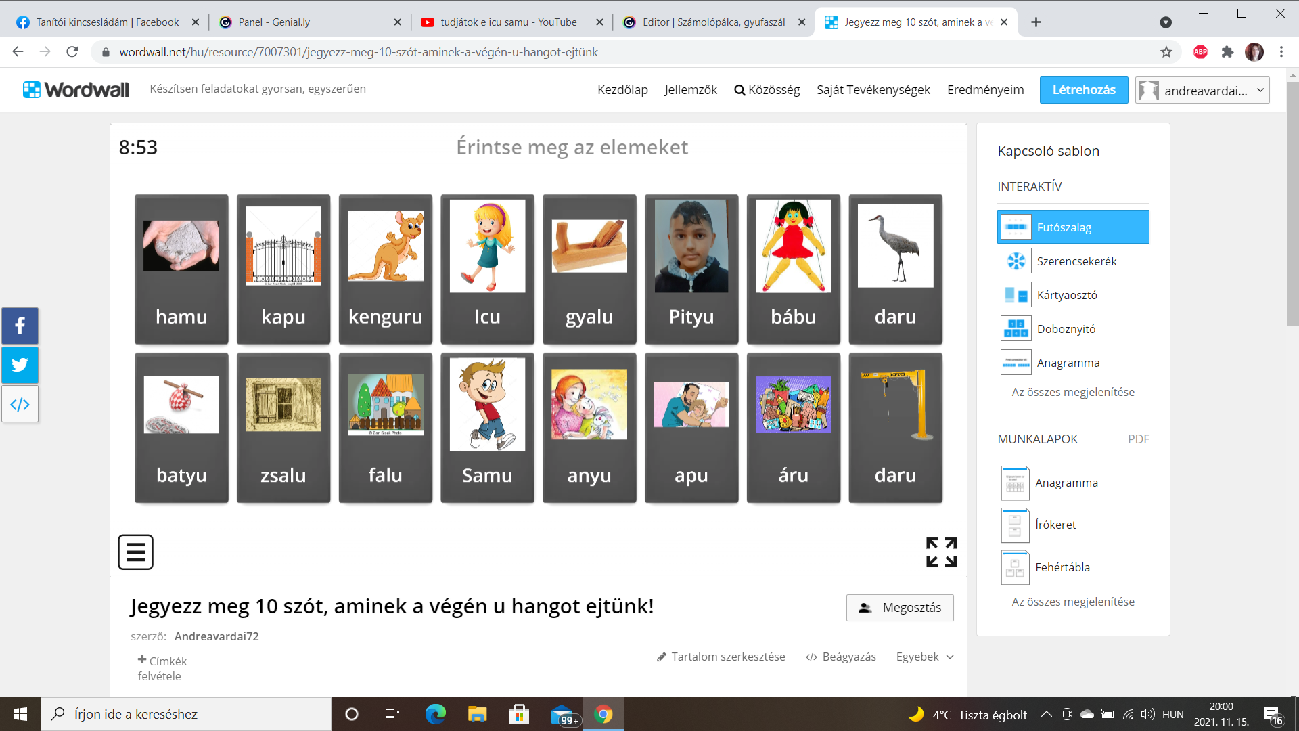Open Tartalom szerkesztése to edit content
1299x731 pixels.
point(720,657)
